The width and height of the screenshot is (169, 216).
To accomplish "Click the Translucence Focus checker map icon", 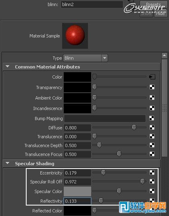I will pyautogui.click(x=152, y=154).
